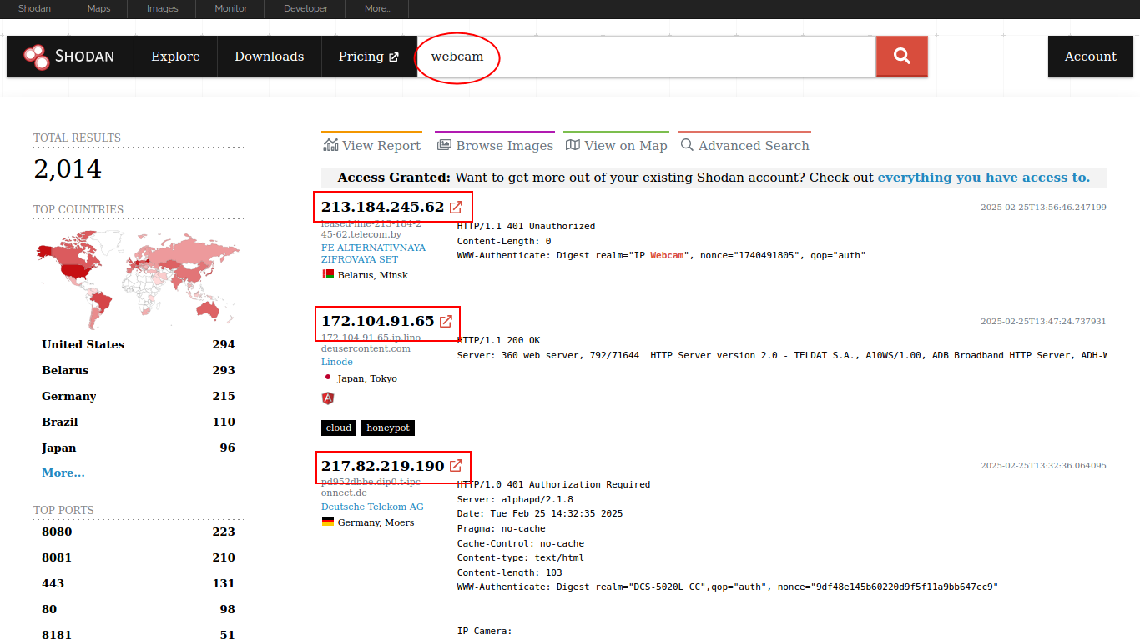
Task: Follow 'everything you have access to' link
Action: click(984, 177)
